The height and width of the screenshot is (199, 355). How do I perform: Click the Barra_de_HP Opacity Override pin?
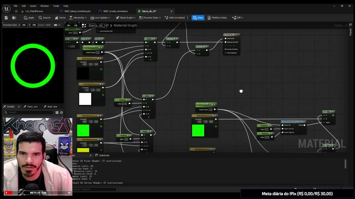225,42
